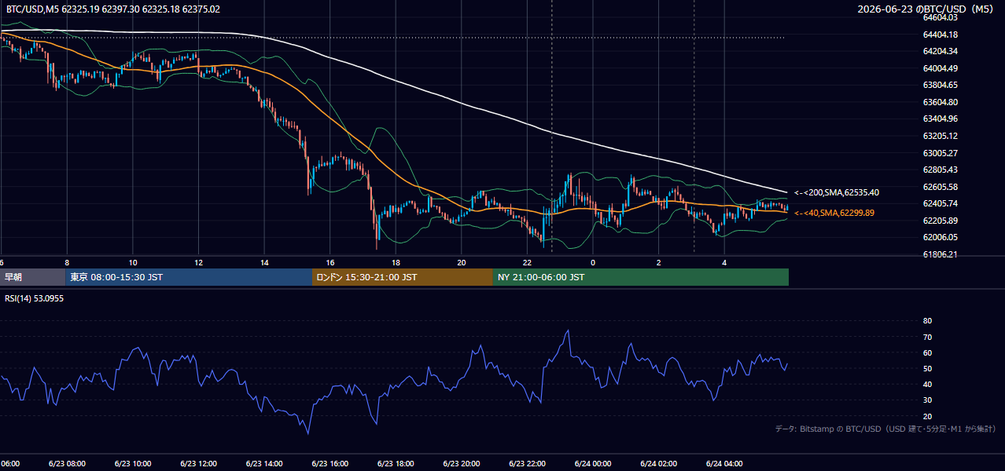
Task: Click price axis label 63404.96
Action: click(x=940, y=119)
